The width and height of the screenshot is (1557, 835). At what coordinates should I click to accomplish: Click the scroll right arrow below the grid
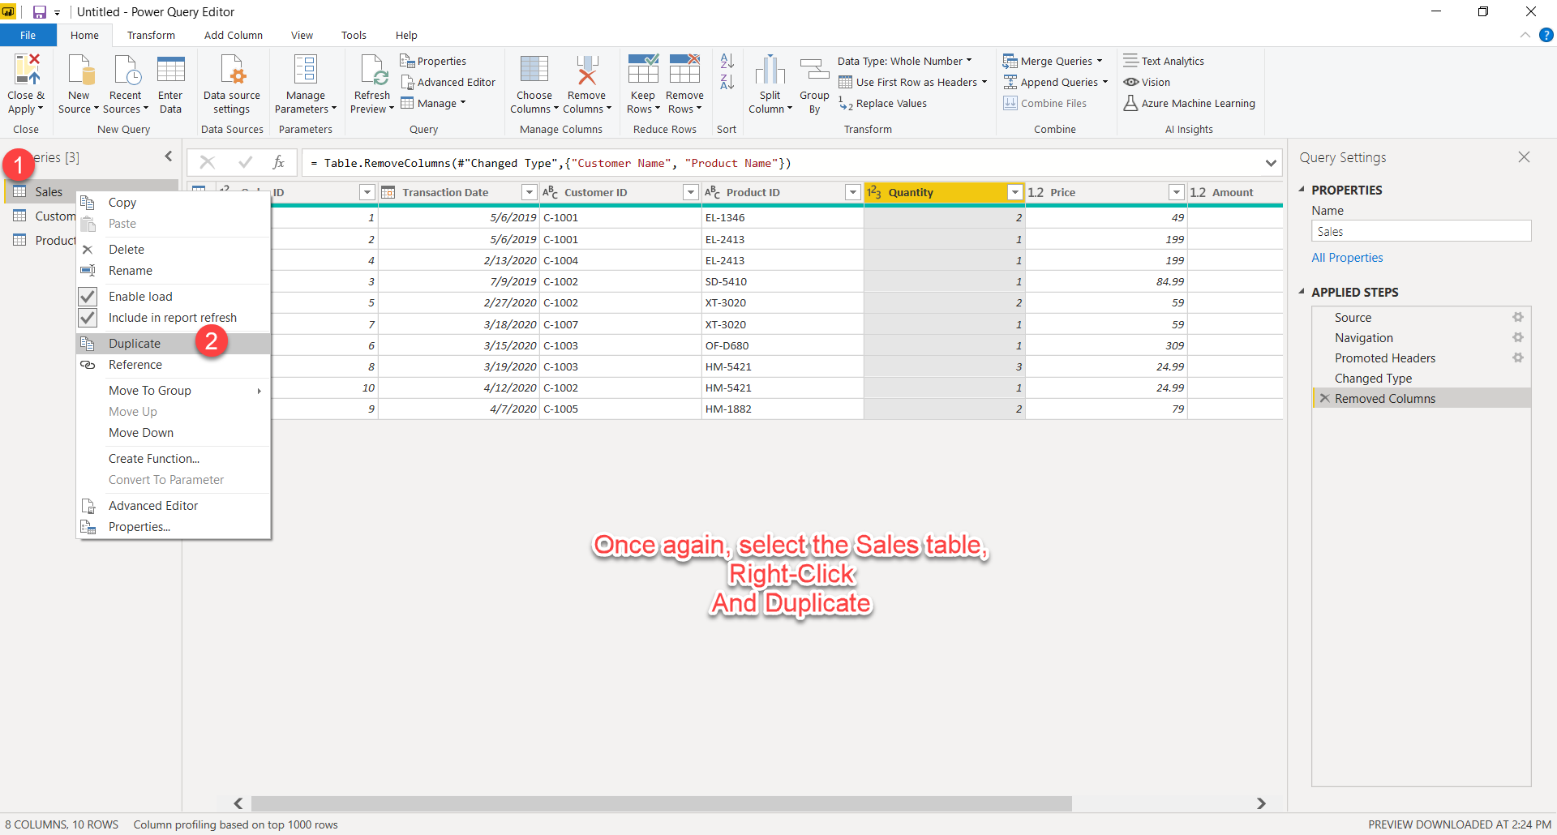click(1261, 803)
